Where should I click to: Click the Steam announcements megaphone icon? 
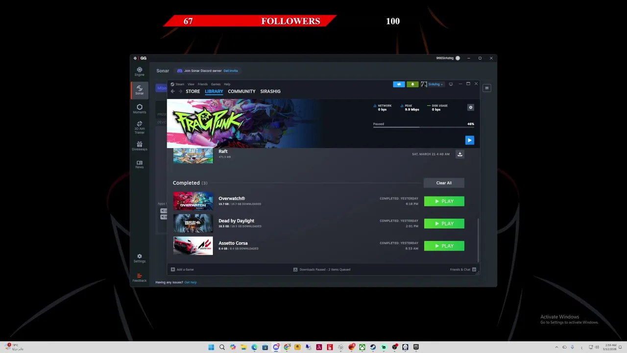399,84
